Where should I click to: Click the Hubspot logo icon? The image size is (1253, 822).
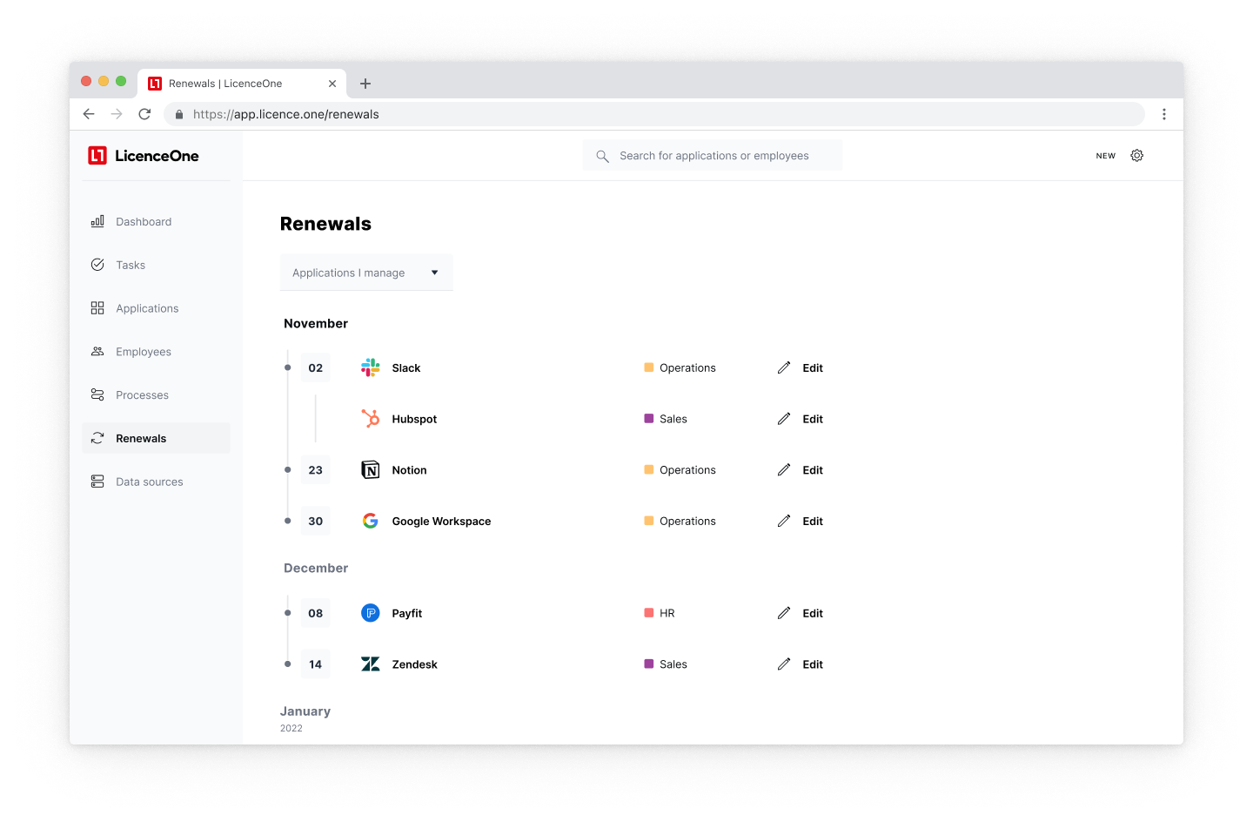click(371, 419)
